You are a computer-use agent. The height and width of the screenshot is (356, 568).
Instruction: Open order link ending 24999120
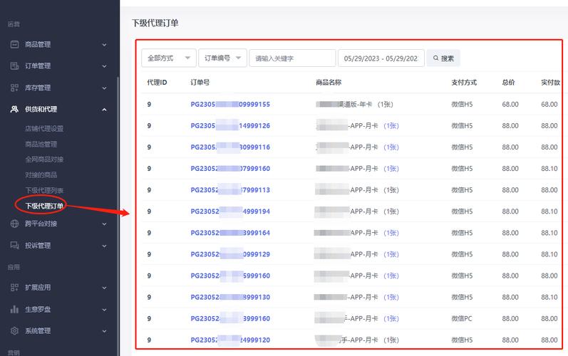230,340
